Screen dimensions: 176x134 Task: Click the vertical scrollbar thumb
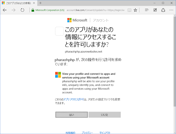coord(175,61)
